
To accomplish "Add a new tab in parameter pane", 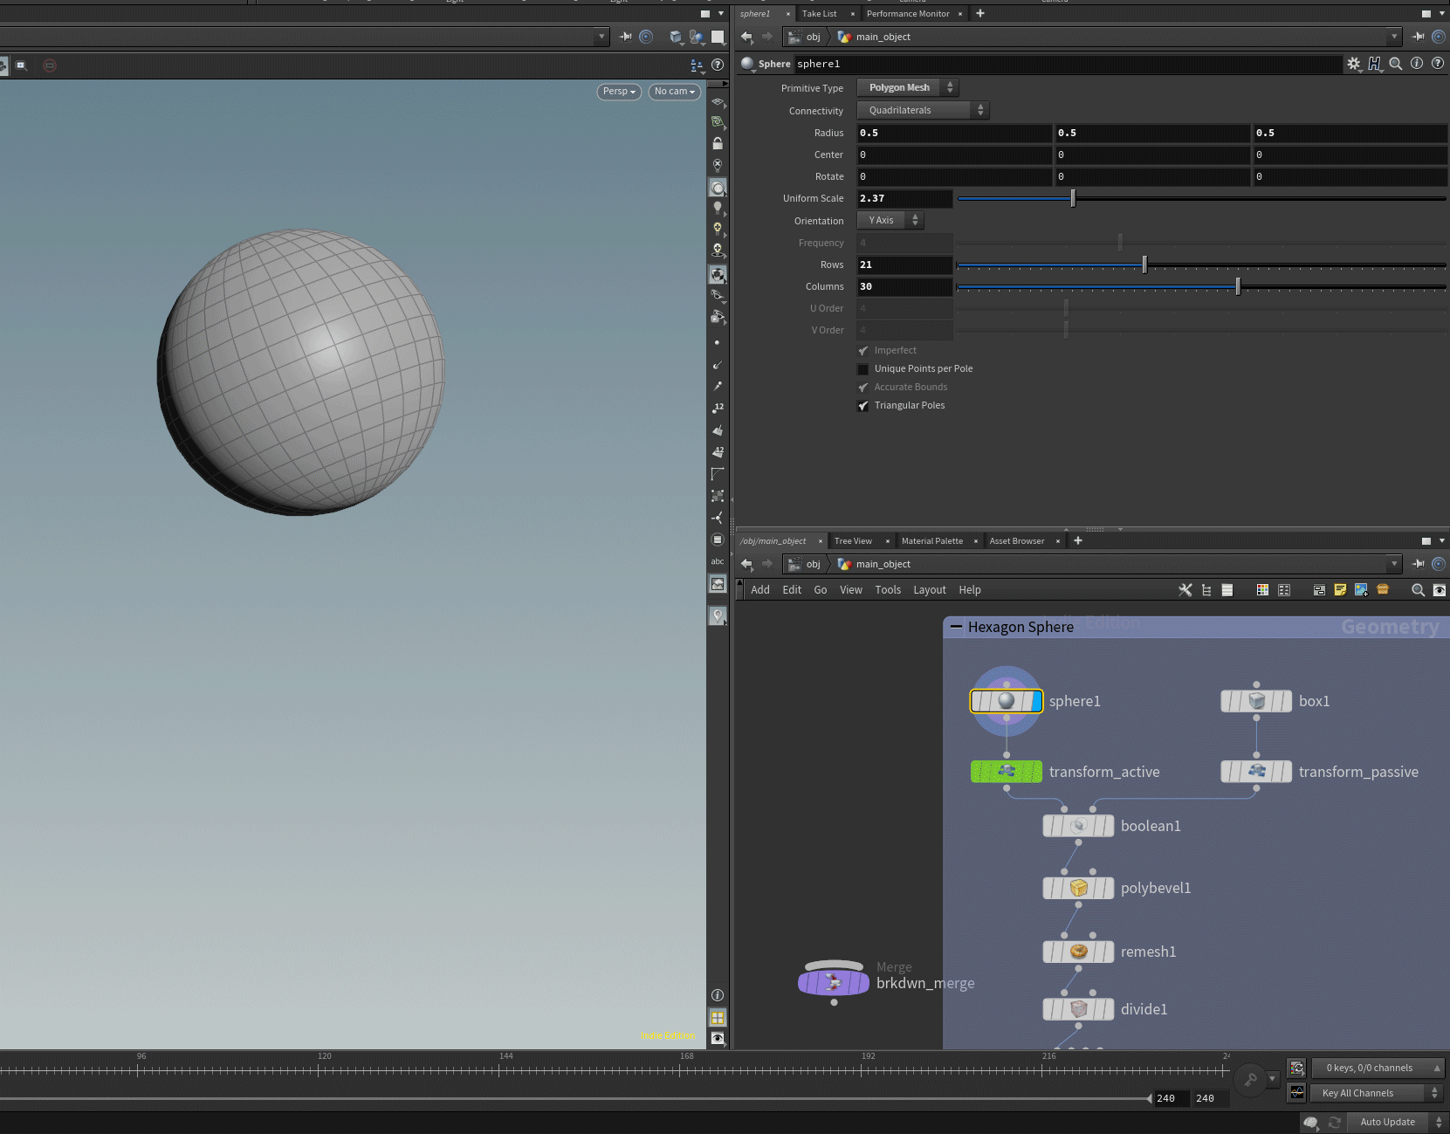I will point(980,13).
